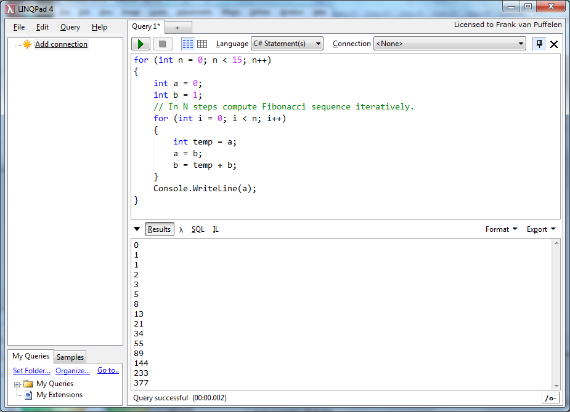The height and width of the screenshot is (412, 570).
Task: Open the Connection dropdown
Action: pyautogui.click(x=449, y=44)
